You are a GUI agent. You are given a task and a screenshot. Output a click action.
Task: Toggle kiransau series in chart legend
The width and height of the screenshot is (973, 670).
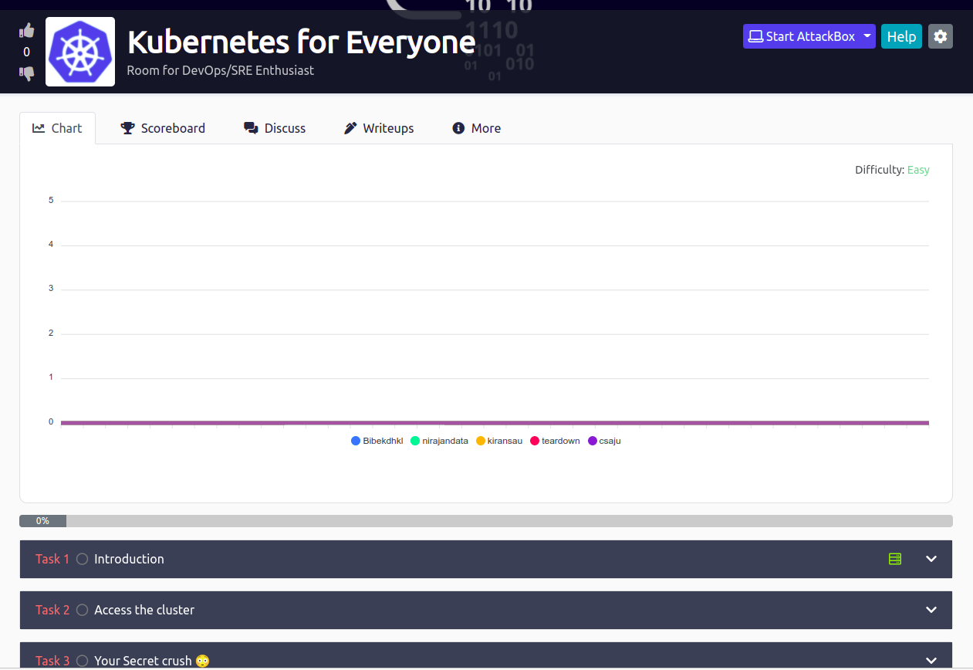pos(499,441)
